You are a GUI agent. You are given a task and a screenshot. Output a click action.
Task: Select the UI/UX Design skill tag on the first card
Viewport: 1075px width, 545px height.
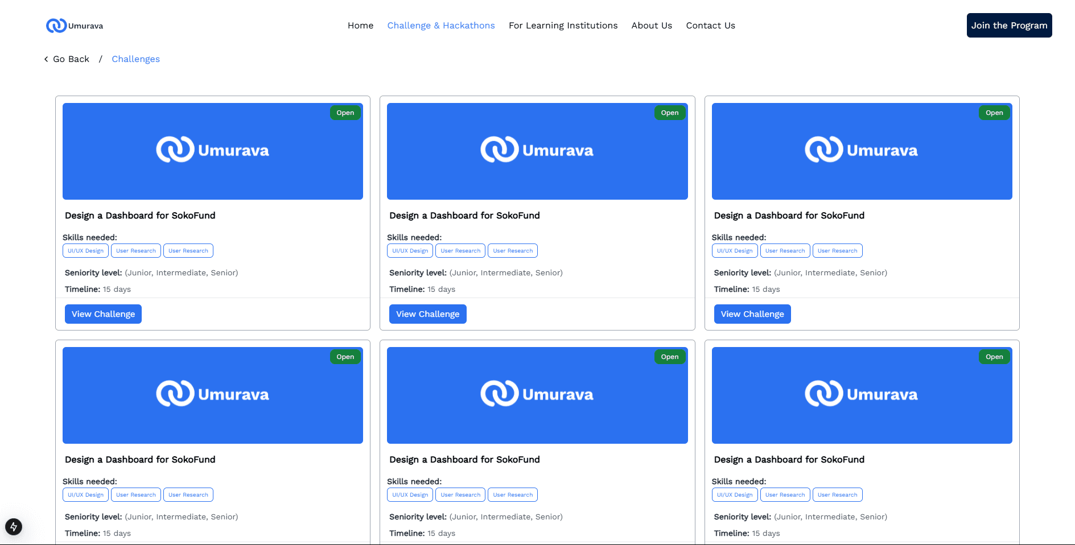pos(85,250)
